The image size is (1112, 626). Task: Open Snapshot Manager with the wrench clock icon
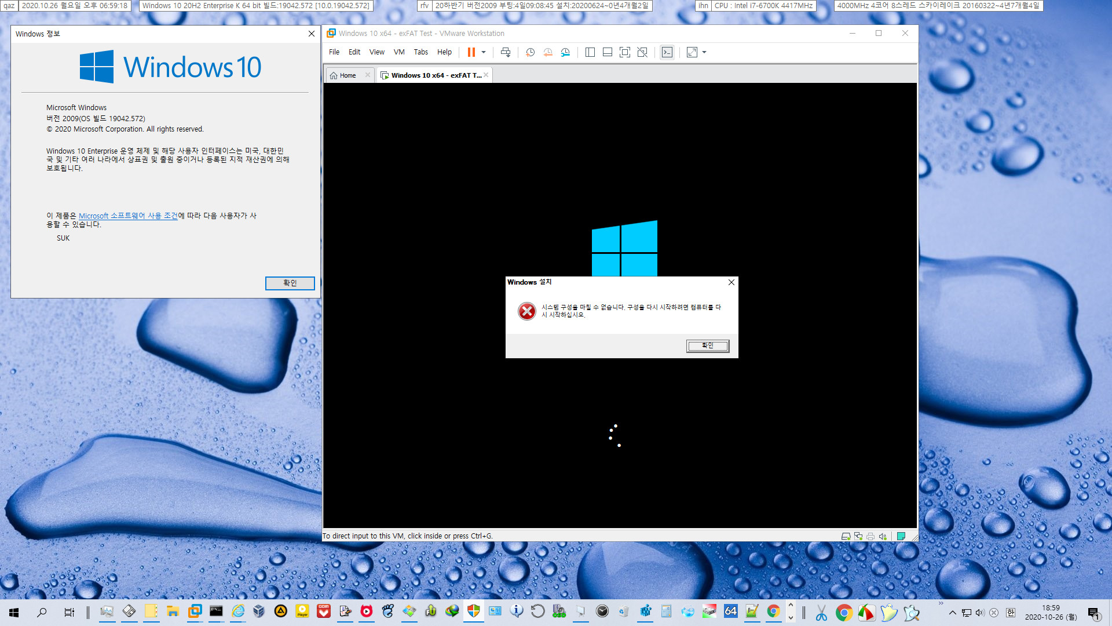click(x=566, y=52)
